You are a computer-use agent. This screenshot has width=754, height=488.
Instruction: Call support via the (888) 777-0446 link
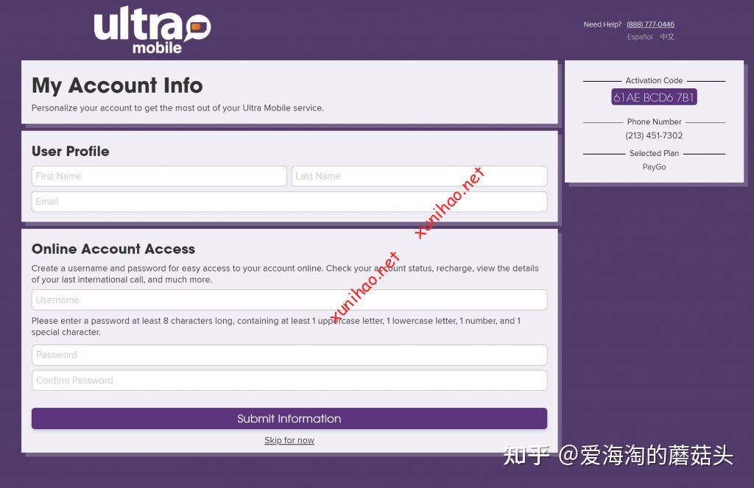(650, 24)
